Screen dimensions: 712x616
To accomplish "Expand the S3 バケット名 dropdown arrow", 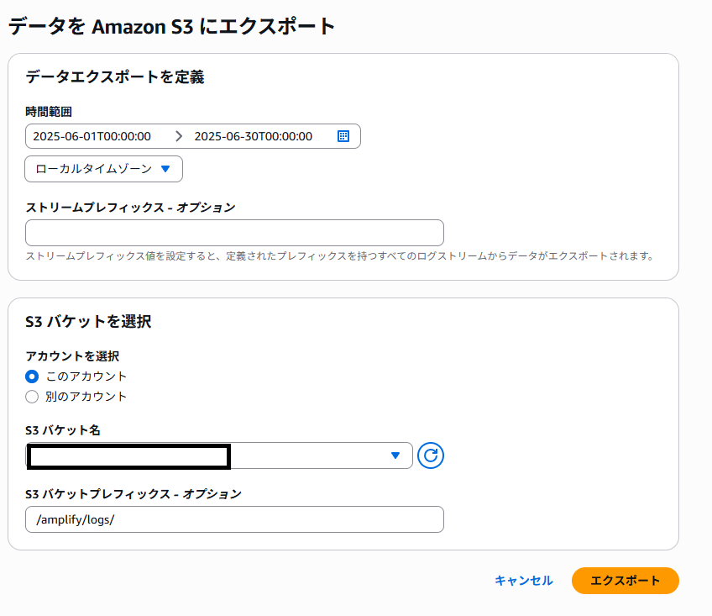I will tap(395, 455).
